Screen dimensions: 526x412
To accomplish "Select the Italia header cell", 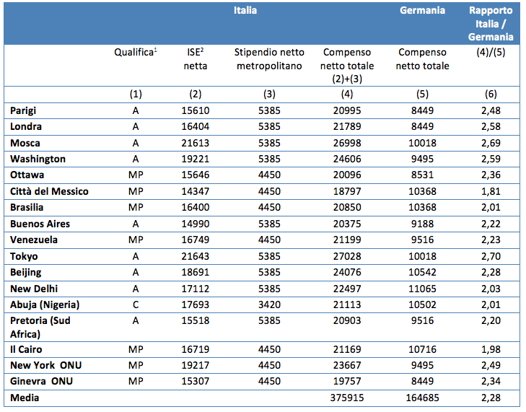I will click(245, 10).
